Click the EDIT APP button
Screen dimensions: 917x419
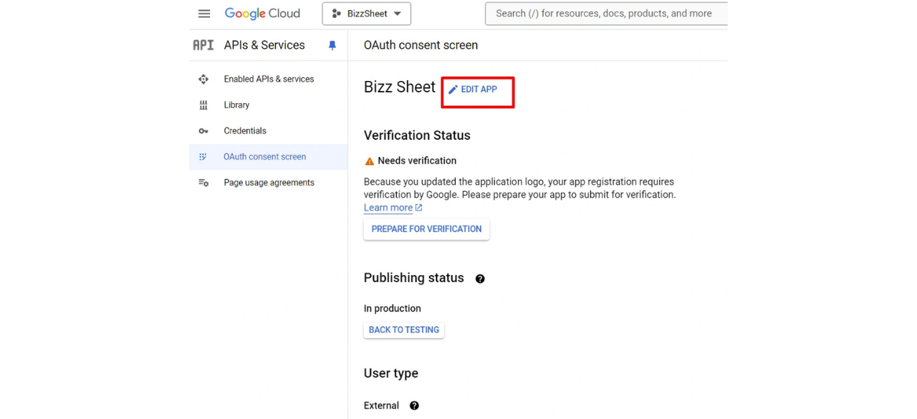[473, 90]
